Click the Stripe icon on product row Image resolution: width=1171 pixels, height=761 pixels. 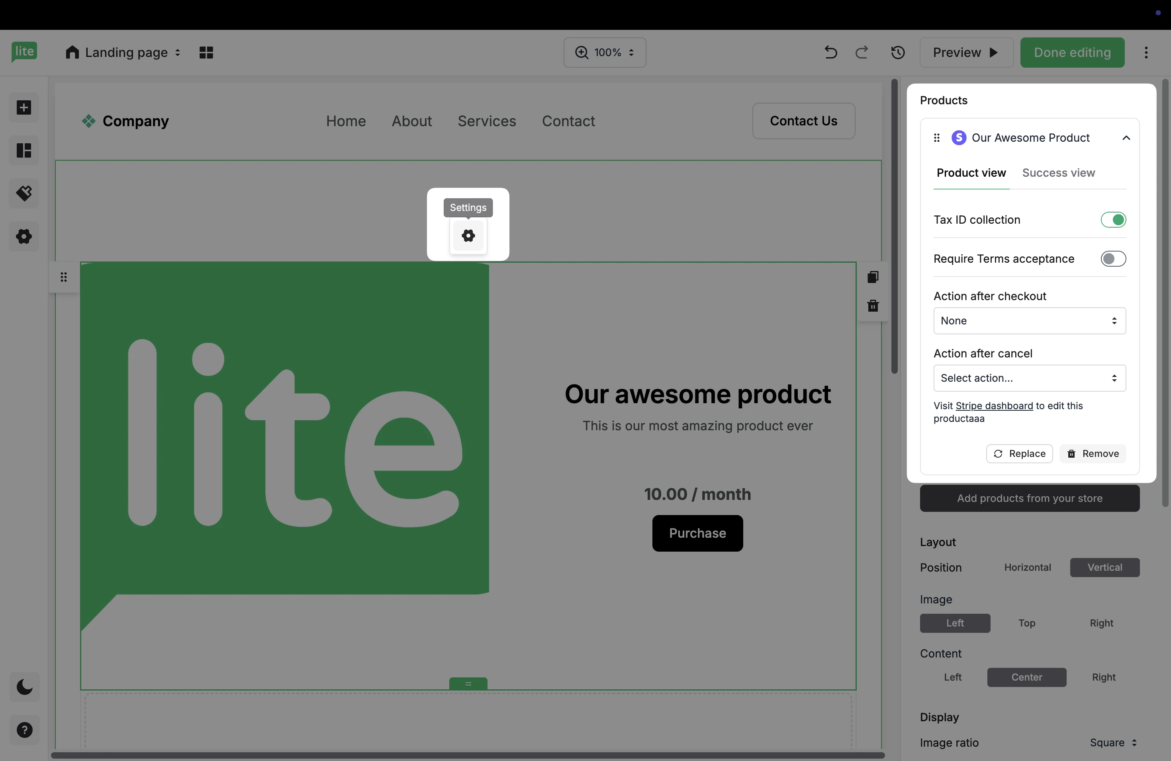pyautogui.click(x=958, y=138)
